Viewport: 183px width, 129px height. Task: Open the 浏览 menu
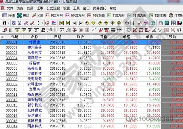pyautogui.click(x=20, y=8)
